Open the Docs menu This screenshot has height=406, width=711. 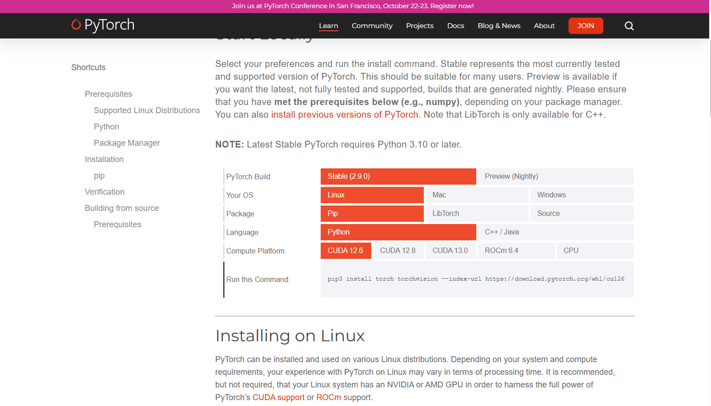pos(455,26)
